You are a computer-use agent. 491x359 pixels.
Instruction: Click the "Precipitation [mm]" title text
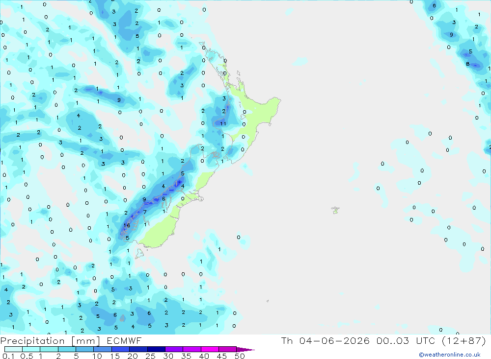point(50,341)
